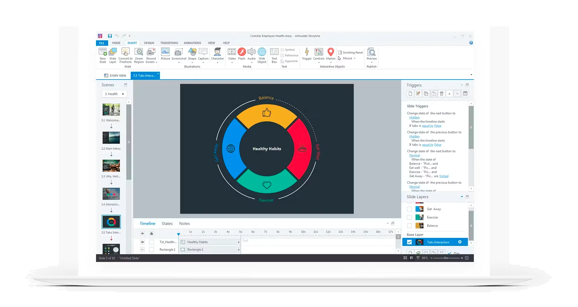This screenshot has height=307, width=578.
Task: Insert a Flash file
Action: point(242,54)
